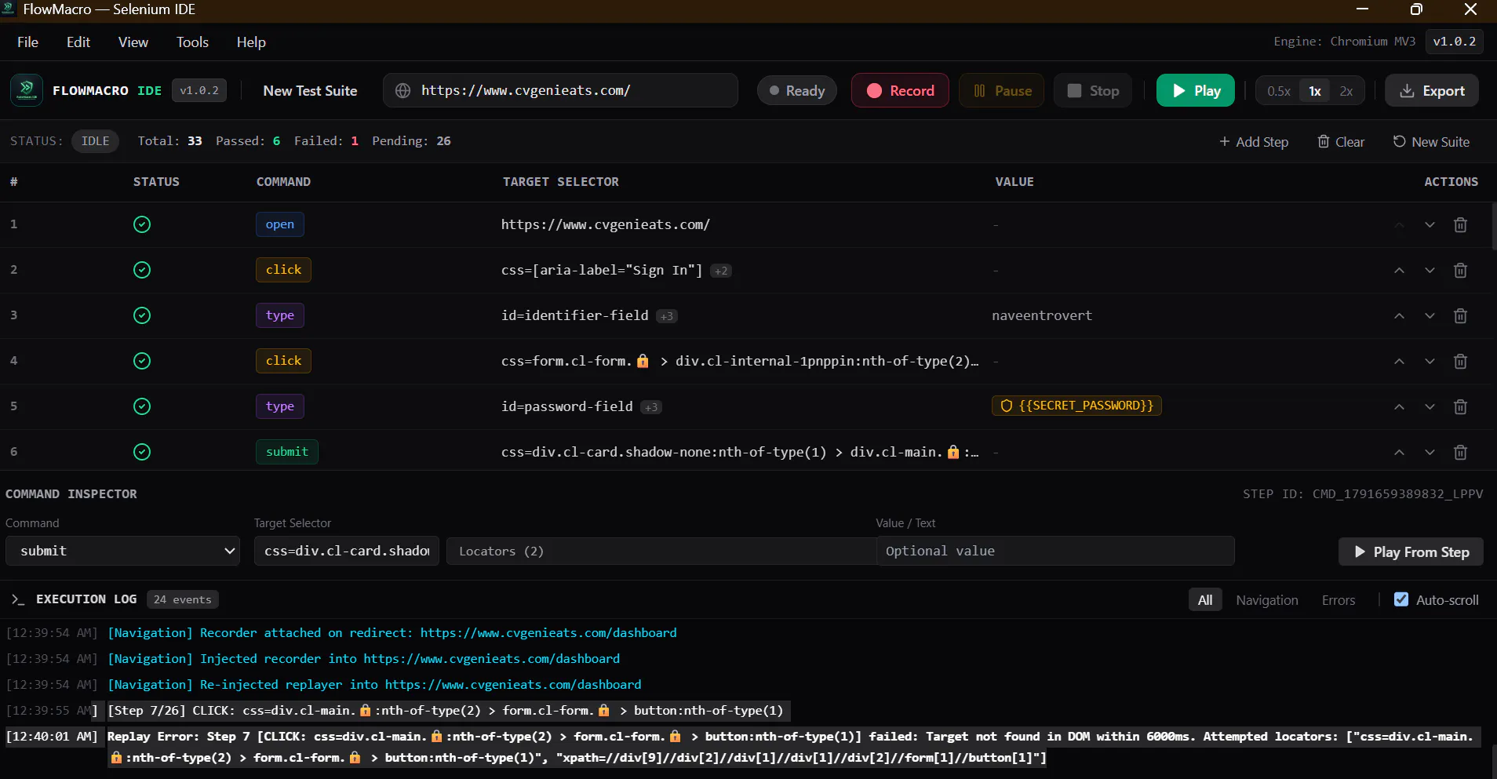Screen dimensions: 1497x779
Task: Click Optional value input field
Action: click(1055, 551)
